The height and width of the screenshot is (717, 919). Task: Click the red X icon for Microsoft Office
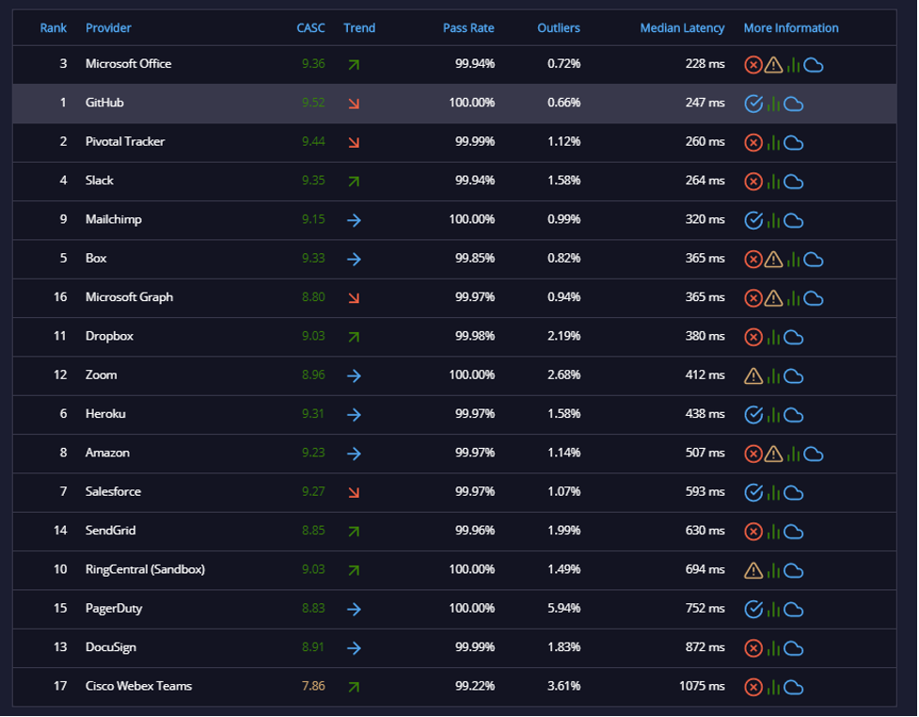tap(753, 65)
